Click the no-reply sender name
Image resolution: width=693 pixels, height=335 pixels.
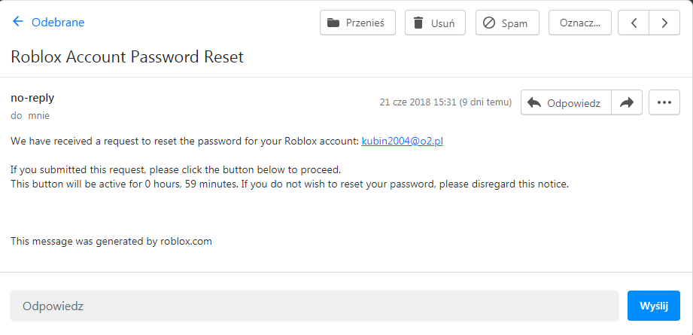click(32, 98)
